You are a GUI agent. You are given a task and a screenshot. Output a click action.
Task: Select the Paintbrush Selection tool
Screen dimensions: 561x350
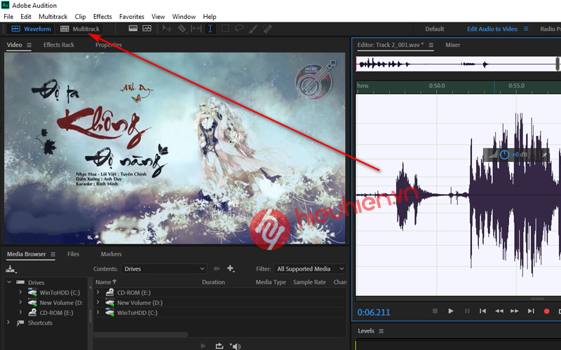pyautogui.click(x=253, y=29)
